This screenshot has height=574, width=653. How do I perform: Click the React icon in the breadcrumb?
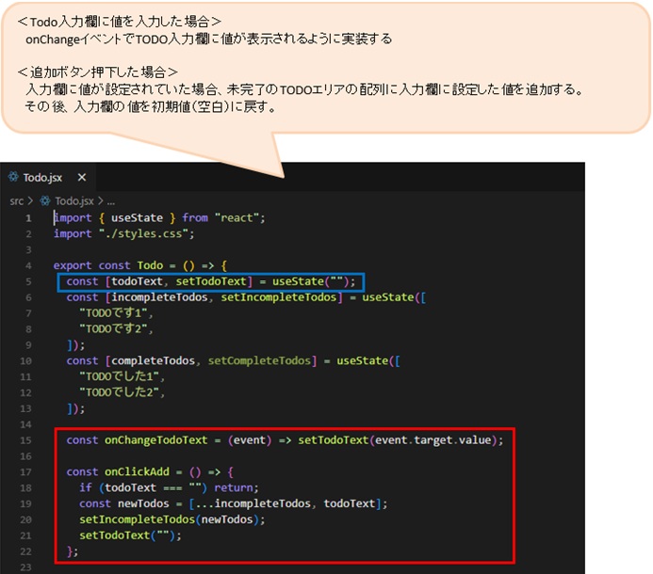45,201
